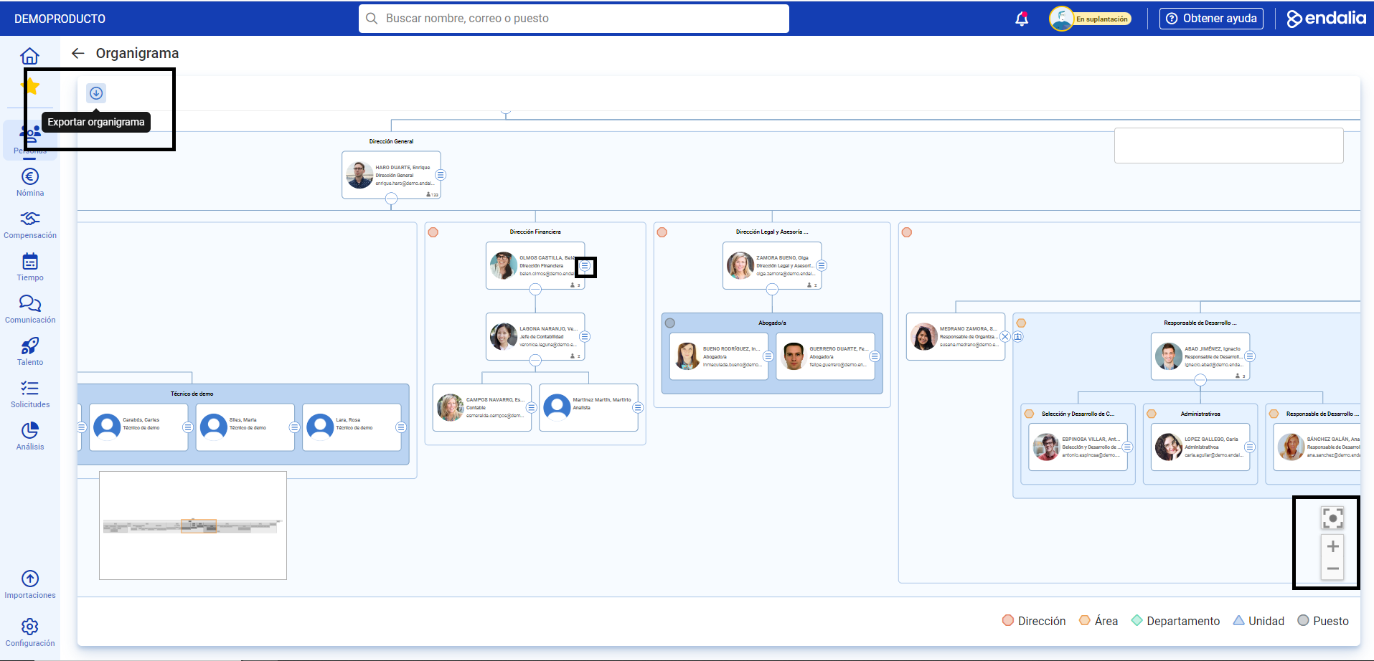Open Personas section in sidebar

point(30,139)
